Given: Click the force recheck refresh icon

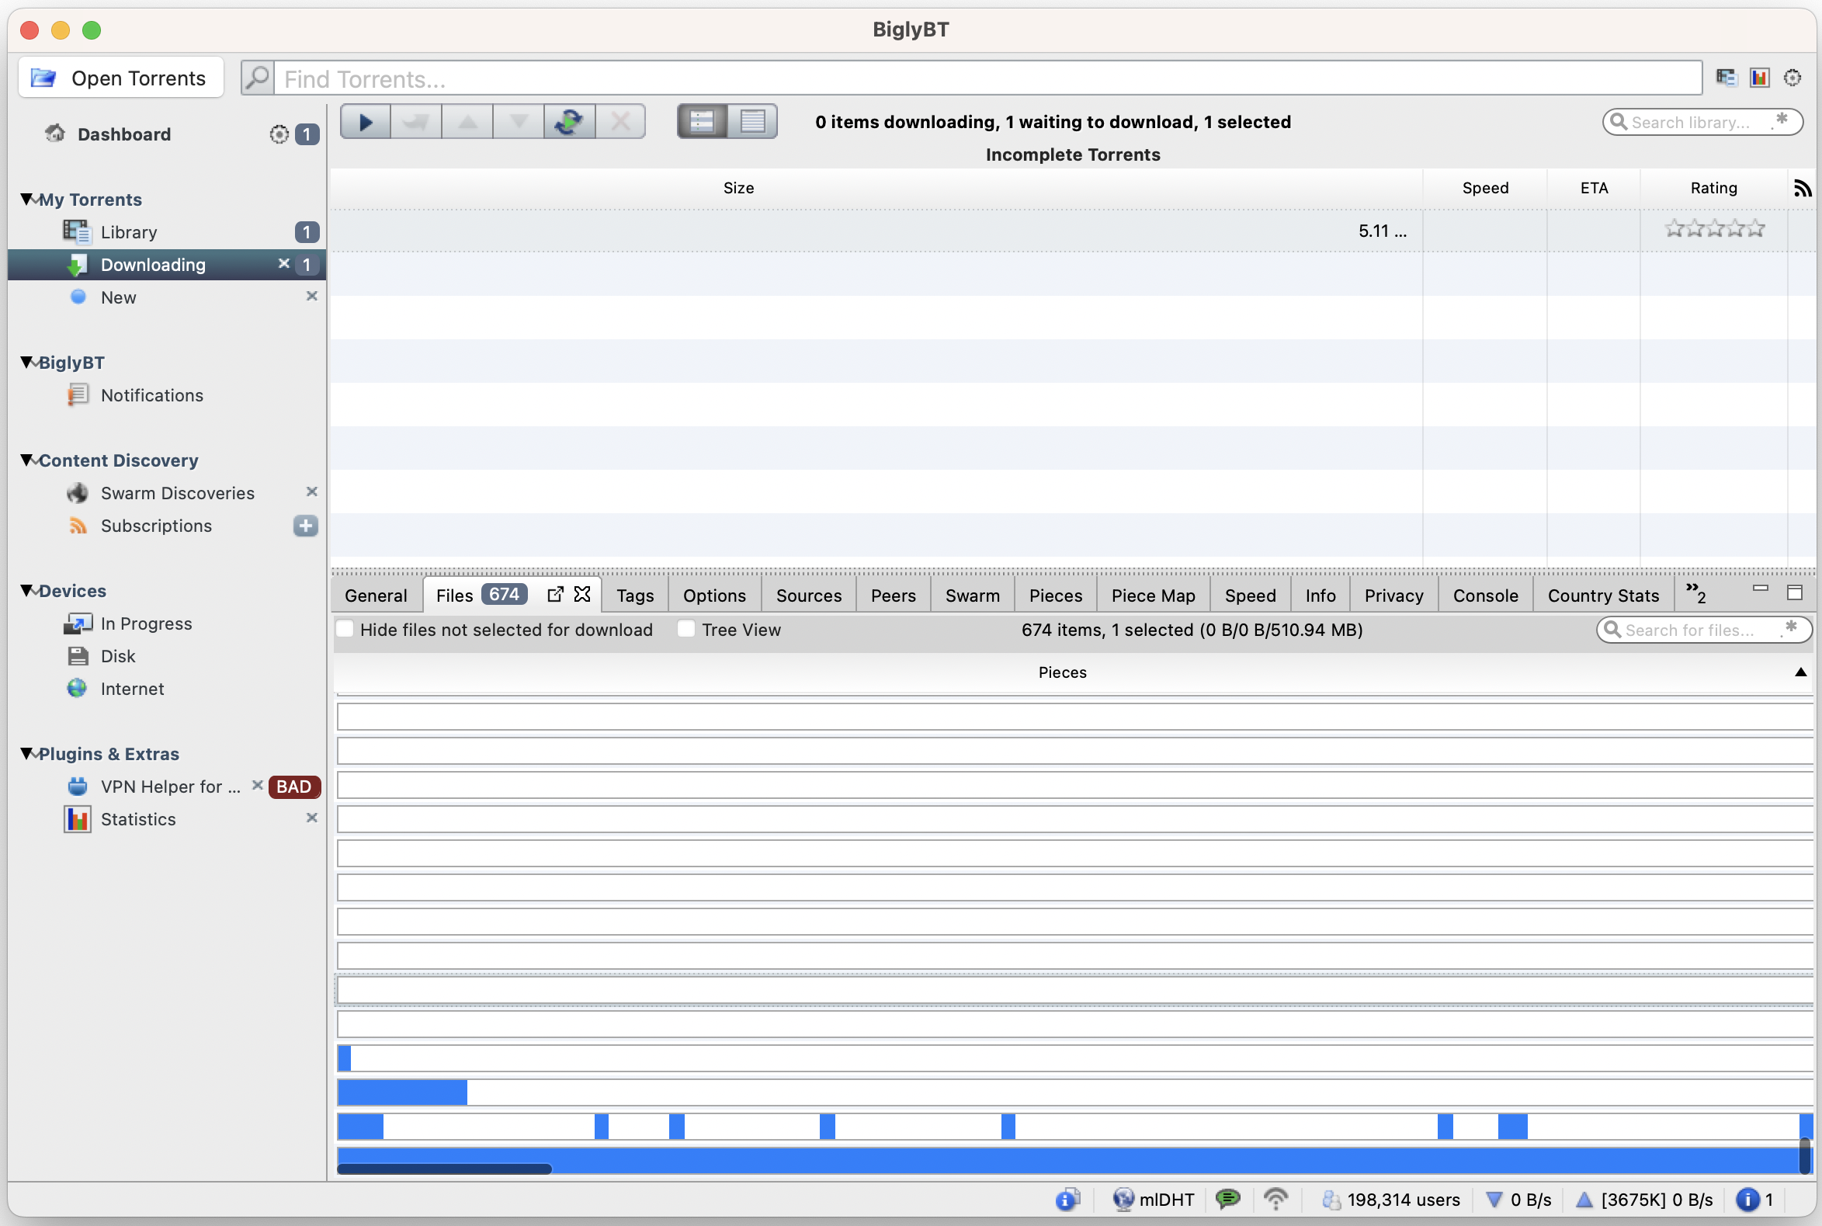Looking at the screenshot, I should [569, 122].
